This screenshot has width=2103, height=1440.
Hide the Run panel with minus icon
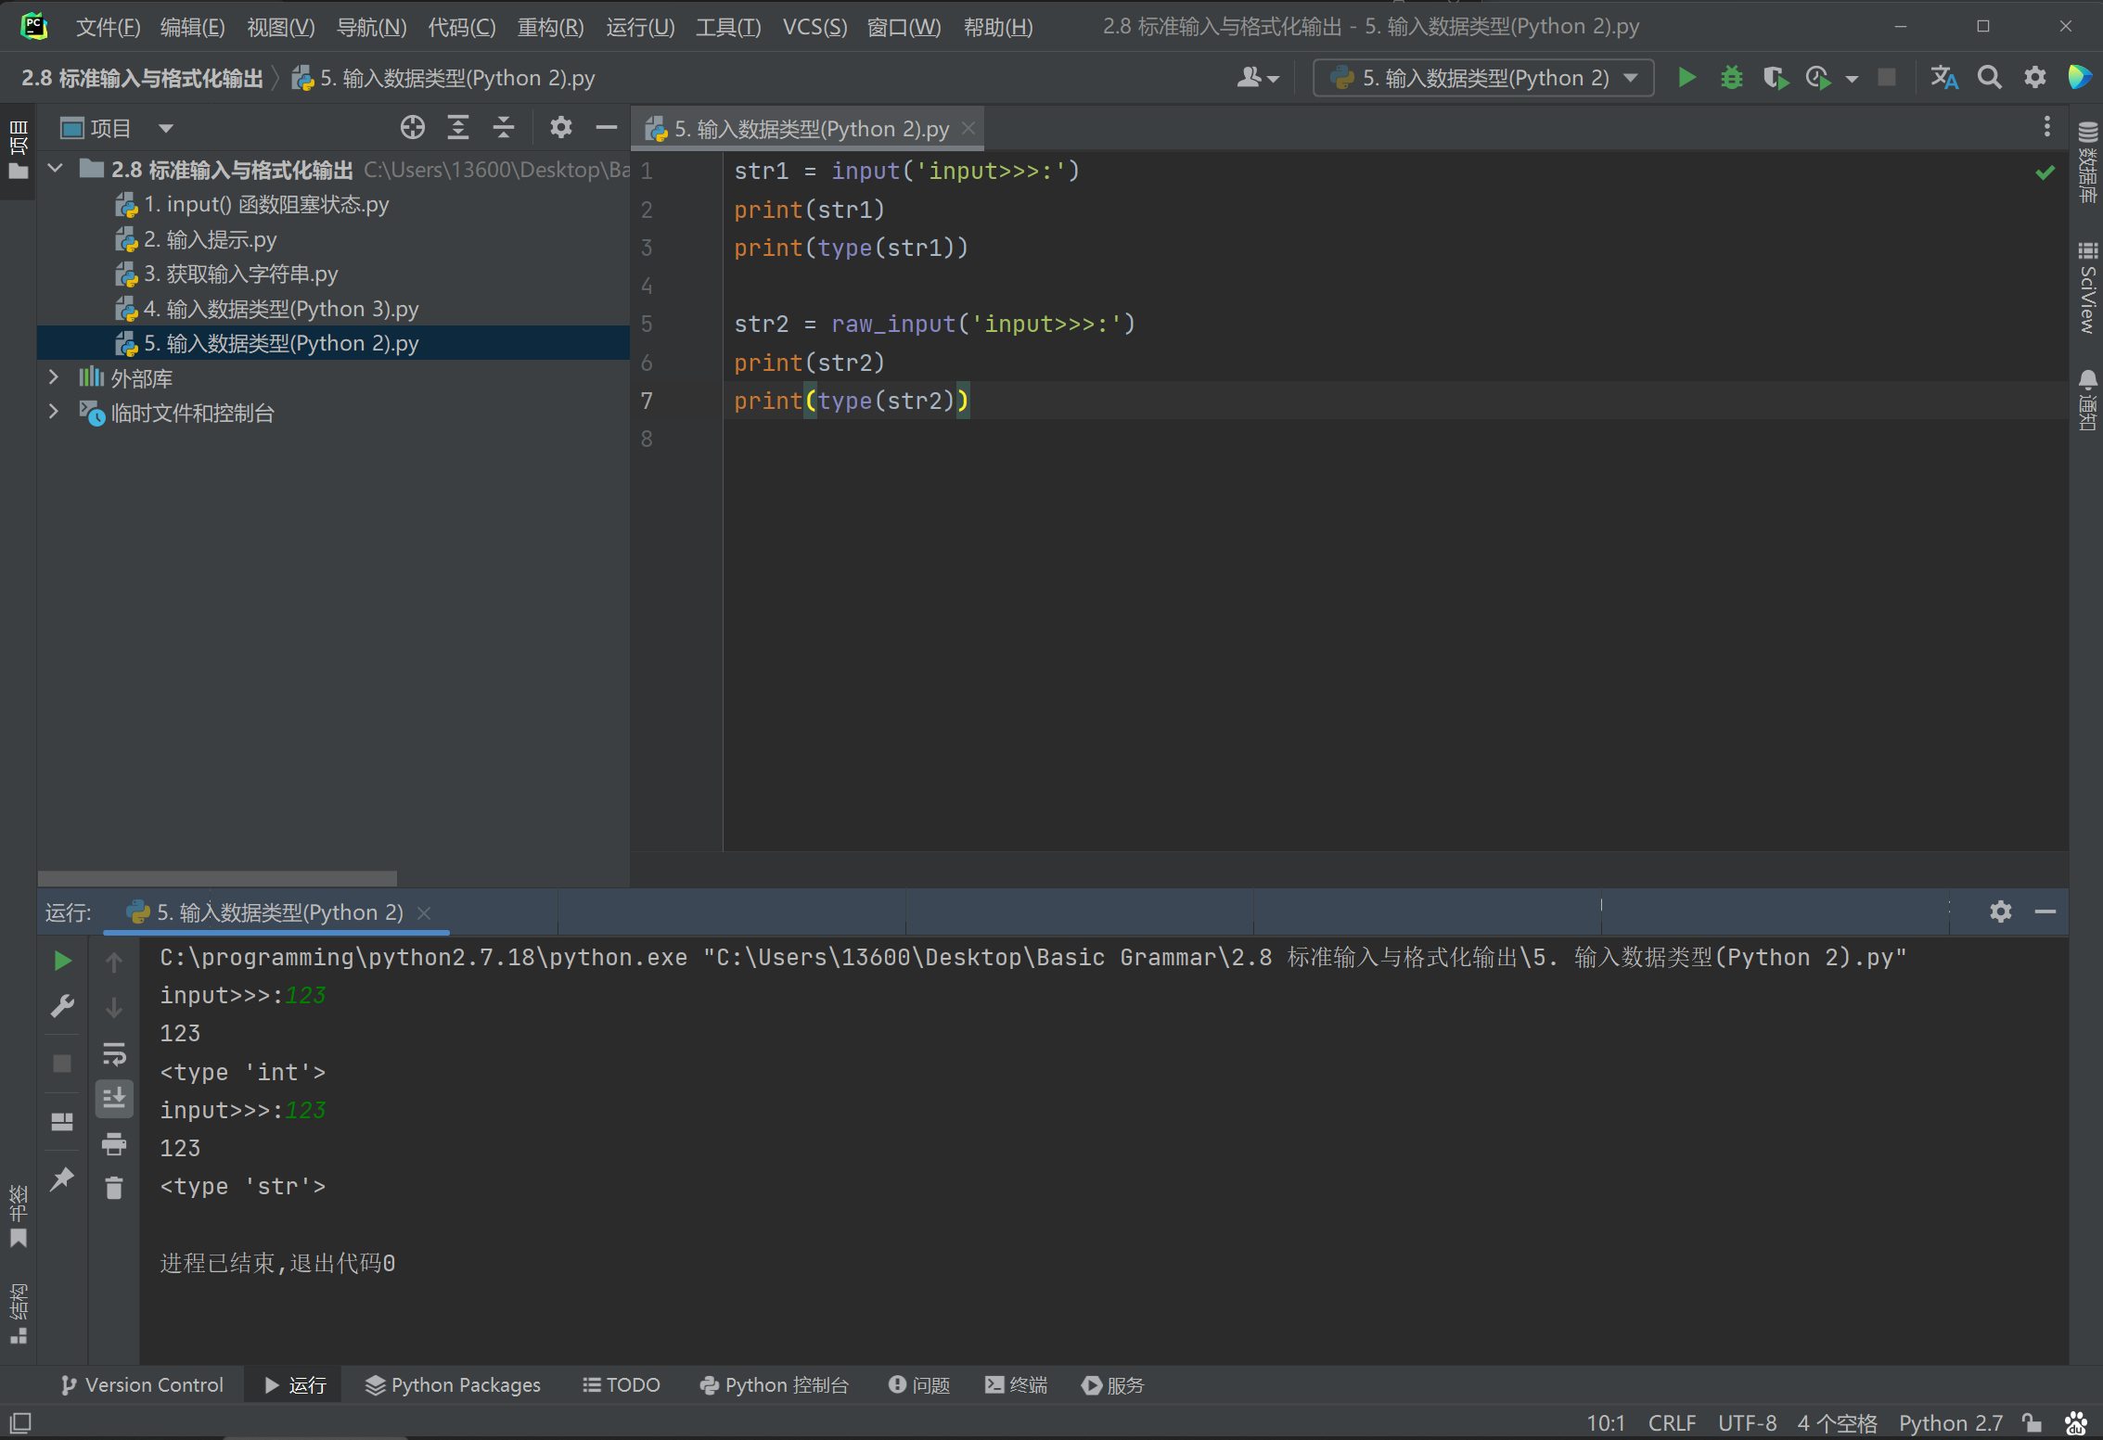(2045, 911)
